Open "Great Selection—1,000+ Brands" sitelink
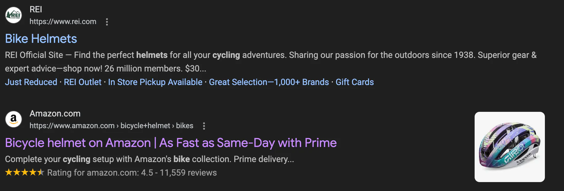564x191 pixels. pyautogui.click(x=269, y=82)
